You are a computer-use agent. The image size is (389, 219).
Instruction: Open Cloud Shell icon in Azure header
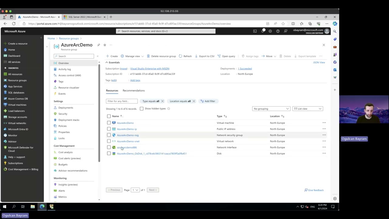255,31
